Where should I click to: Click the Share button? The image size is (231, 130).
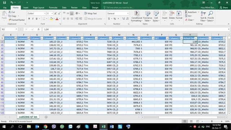pyautogui.click(x=224, y=8)
